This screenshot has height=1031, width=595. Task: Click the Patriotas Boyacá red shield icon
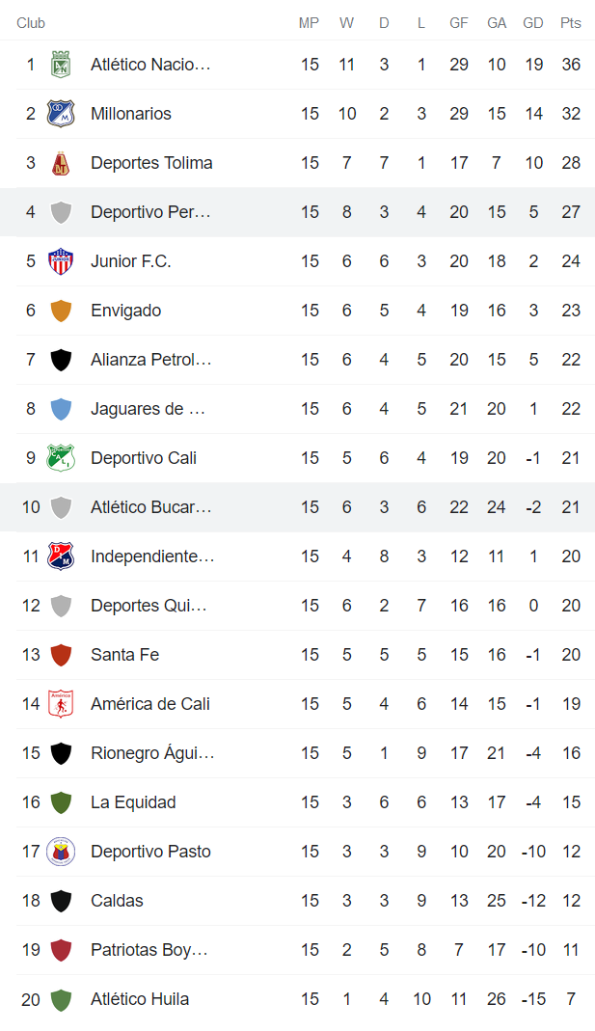pyautogui.click(x=61, y=950)
